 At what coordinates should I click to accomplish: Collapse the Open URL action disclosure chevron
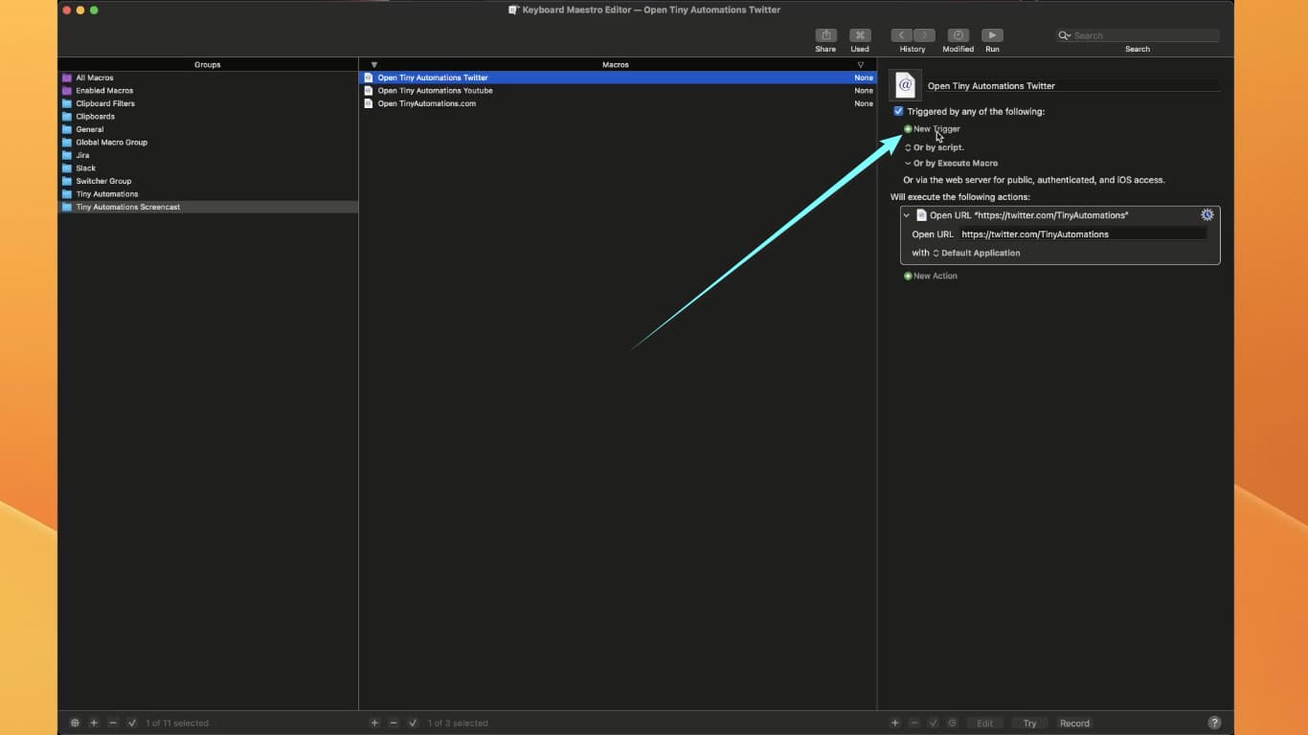[907, 215]
